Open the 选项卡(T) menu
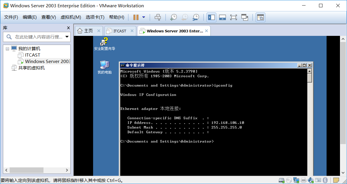 pyautogui.click(x=95, y=17)
